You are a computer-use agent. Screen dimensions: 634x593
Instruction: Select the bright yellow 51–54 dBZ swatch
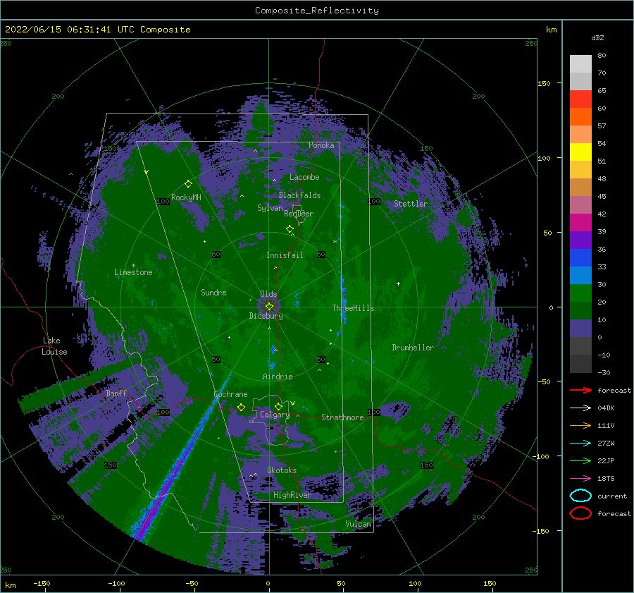coord(580,152)
